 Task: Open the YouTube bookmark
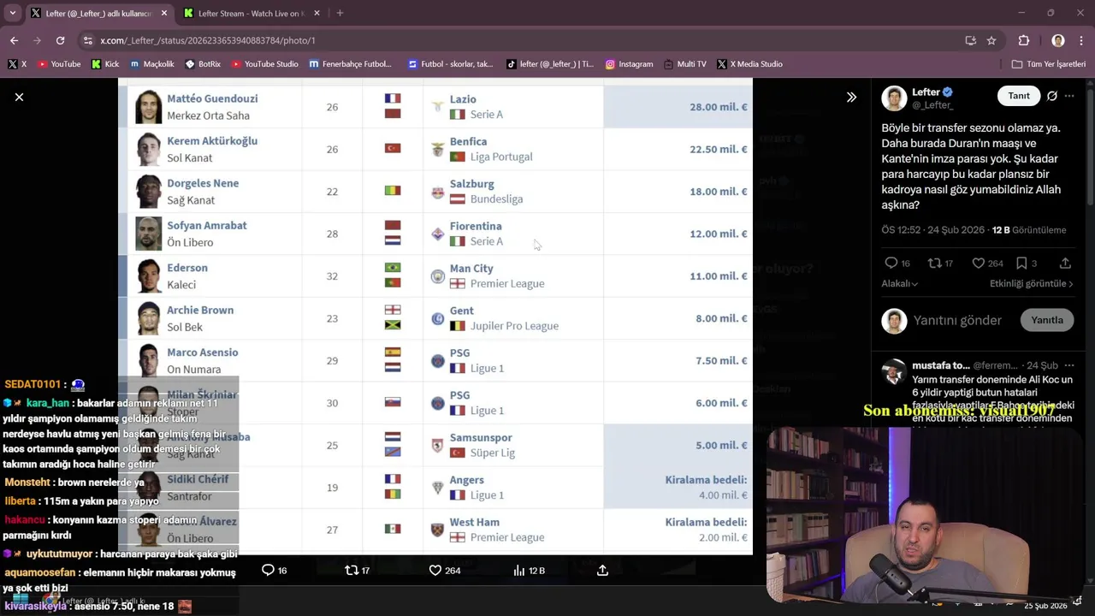(x=58, y=64)
